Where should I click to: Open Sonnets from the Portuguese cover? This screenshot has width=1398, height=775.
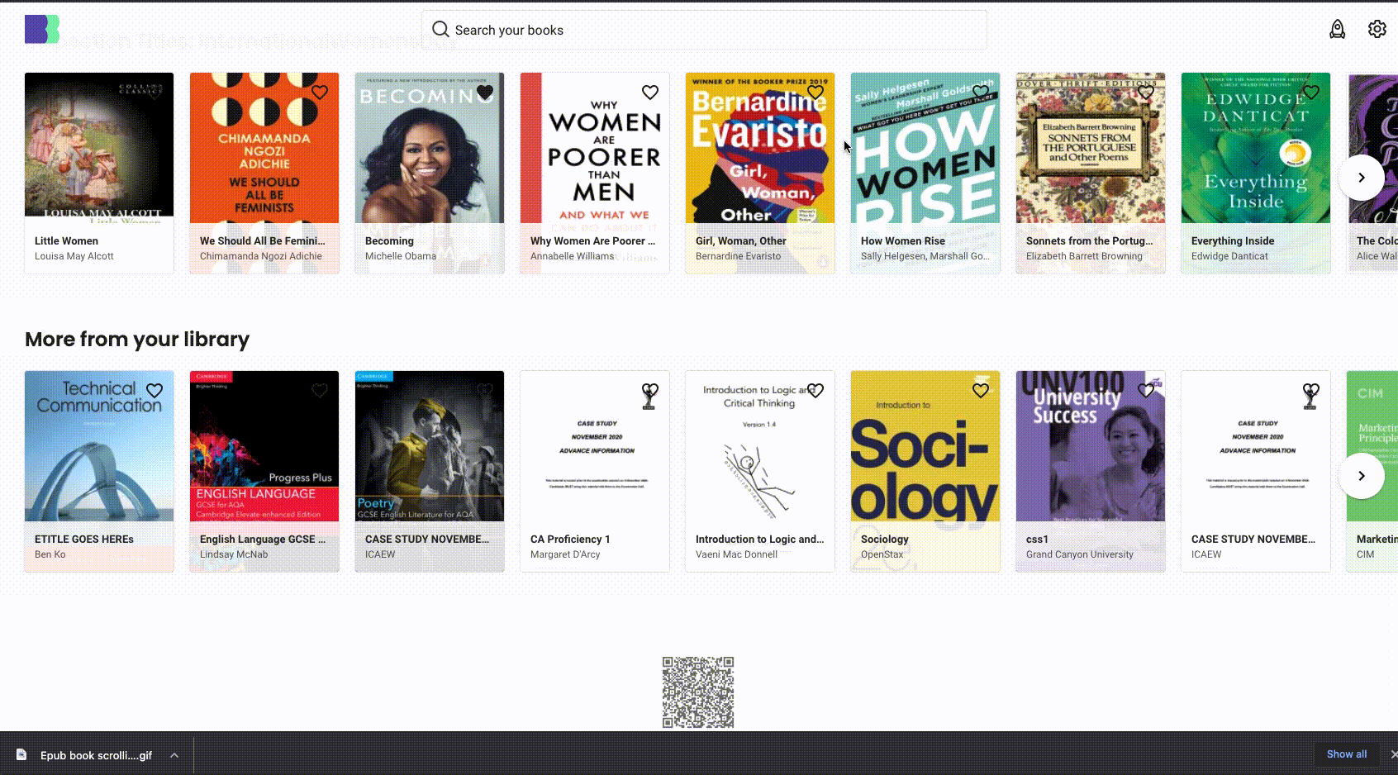pyautogui.click(x=1091, y=148)
